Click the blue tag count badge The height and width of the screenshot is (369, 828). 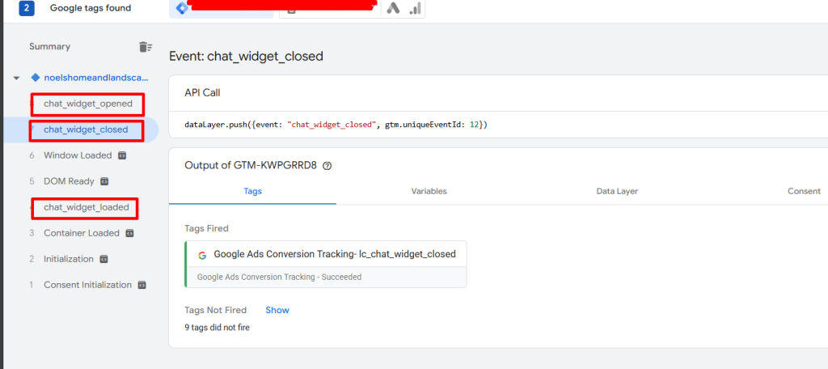(26, 8)
